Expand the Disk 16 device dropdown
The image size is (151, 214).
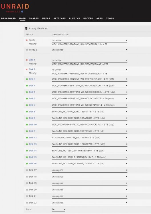tap(89, 164)
